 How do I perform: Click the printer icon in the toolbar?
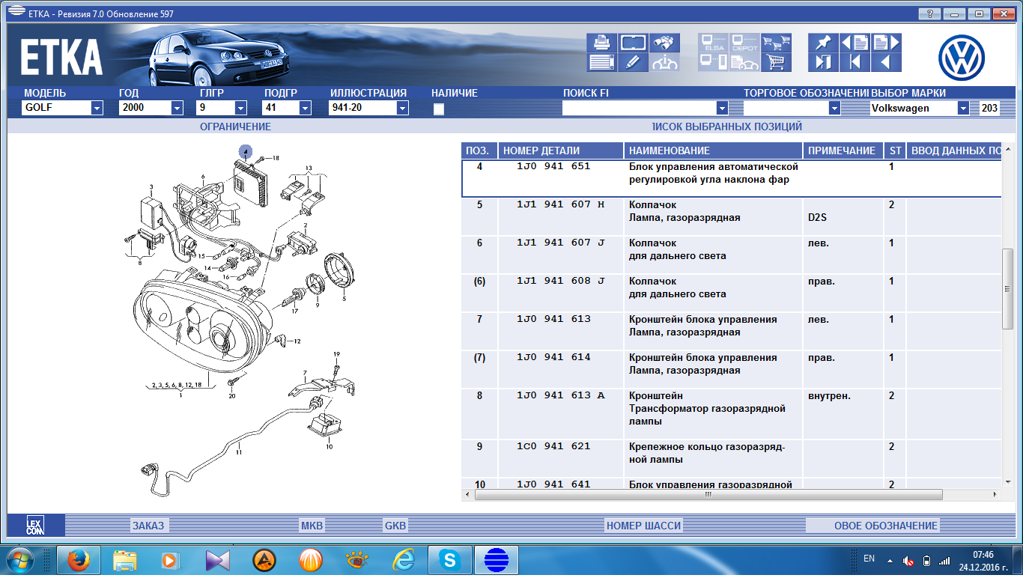click(601, 43)
